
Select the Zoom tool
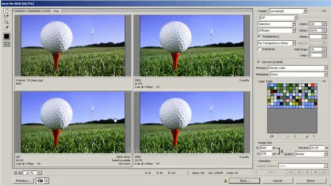coord(7,22)
